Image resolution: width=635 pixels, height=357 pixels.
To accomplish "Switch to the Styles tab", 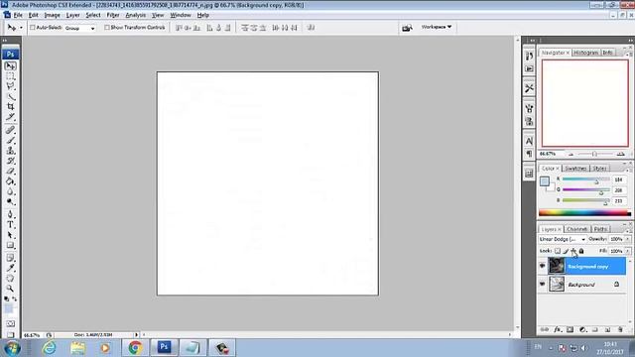I will (599, 168).
